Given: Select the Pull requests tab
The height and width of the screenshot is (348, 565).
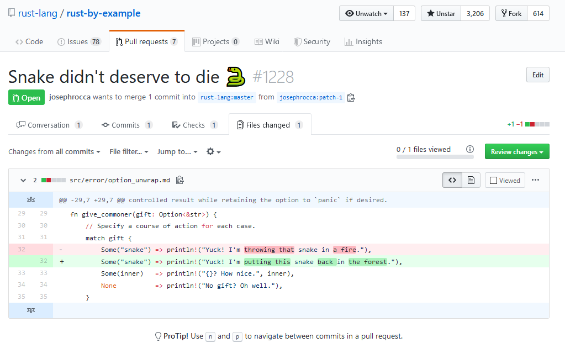Looking at the screenshot, I should point(147,42).
